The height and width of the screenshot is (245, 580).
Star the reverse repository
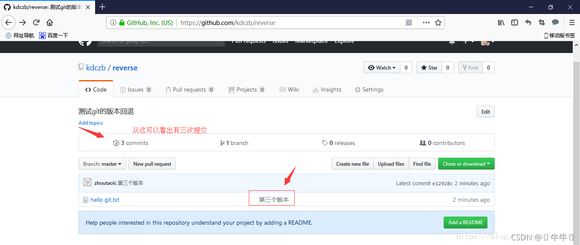pos(429,67)
